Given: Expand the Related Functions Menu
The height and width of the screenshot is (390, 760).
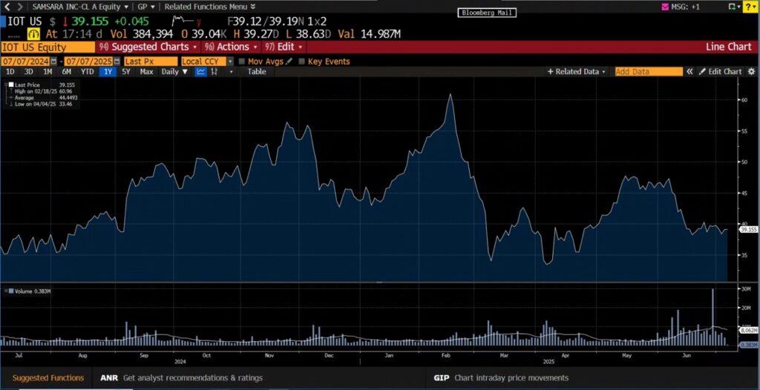Looking at the screenshot, I should [x=210, y=7].
